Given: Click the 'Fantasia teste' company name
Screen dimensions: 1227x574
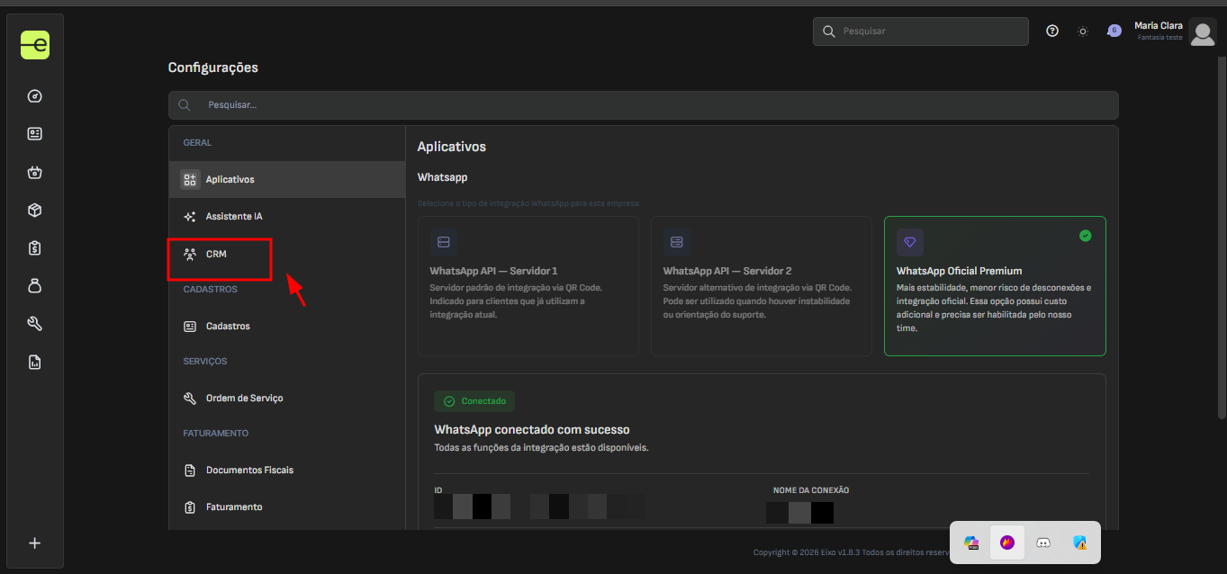Looking at the screenshot, I should (1160, 38).
